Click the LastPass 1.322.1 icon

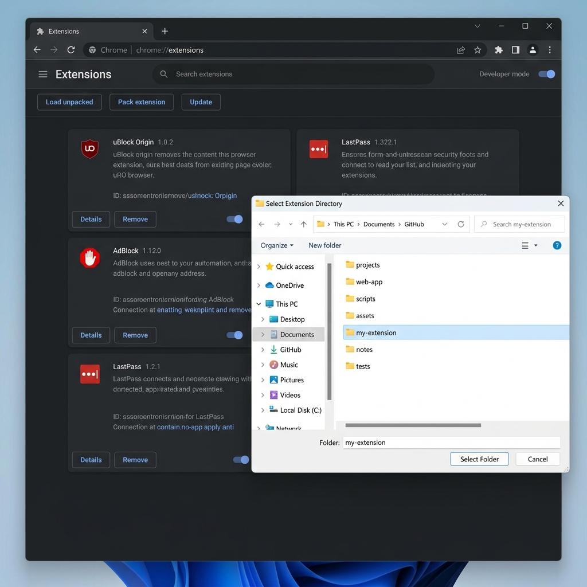319,149
